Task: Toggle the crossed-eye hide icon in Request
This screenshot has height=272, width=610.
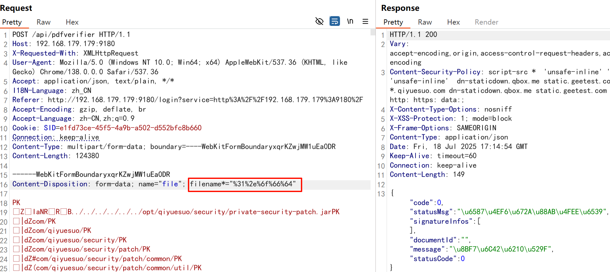Action: (x=319, y=22)
